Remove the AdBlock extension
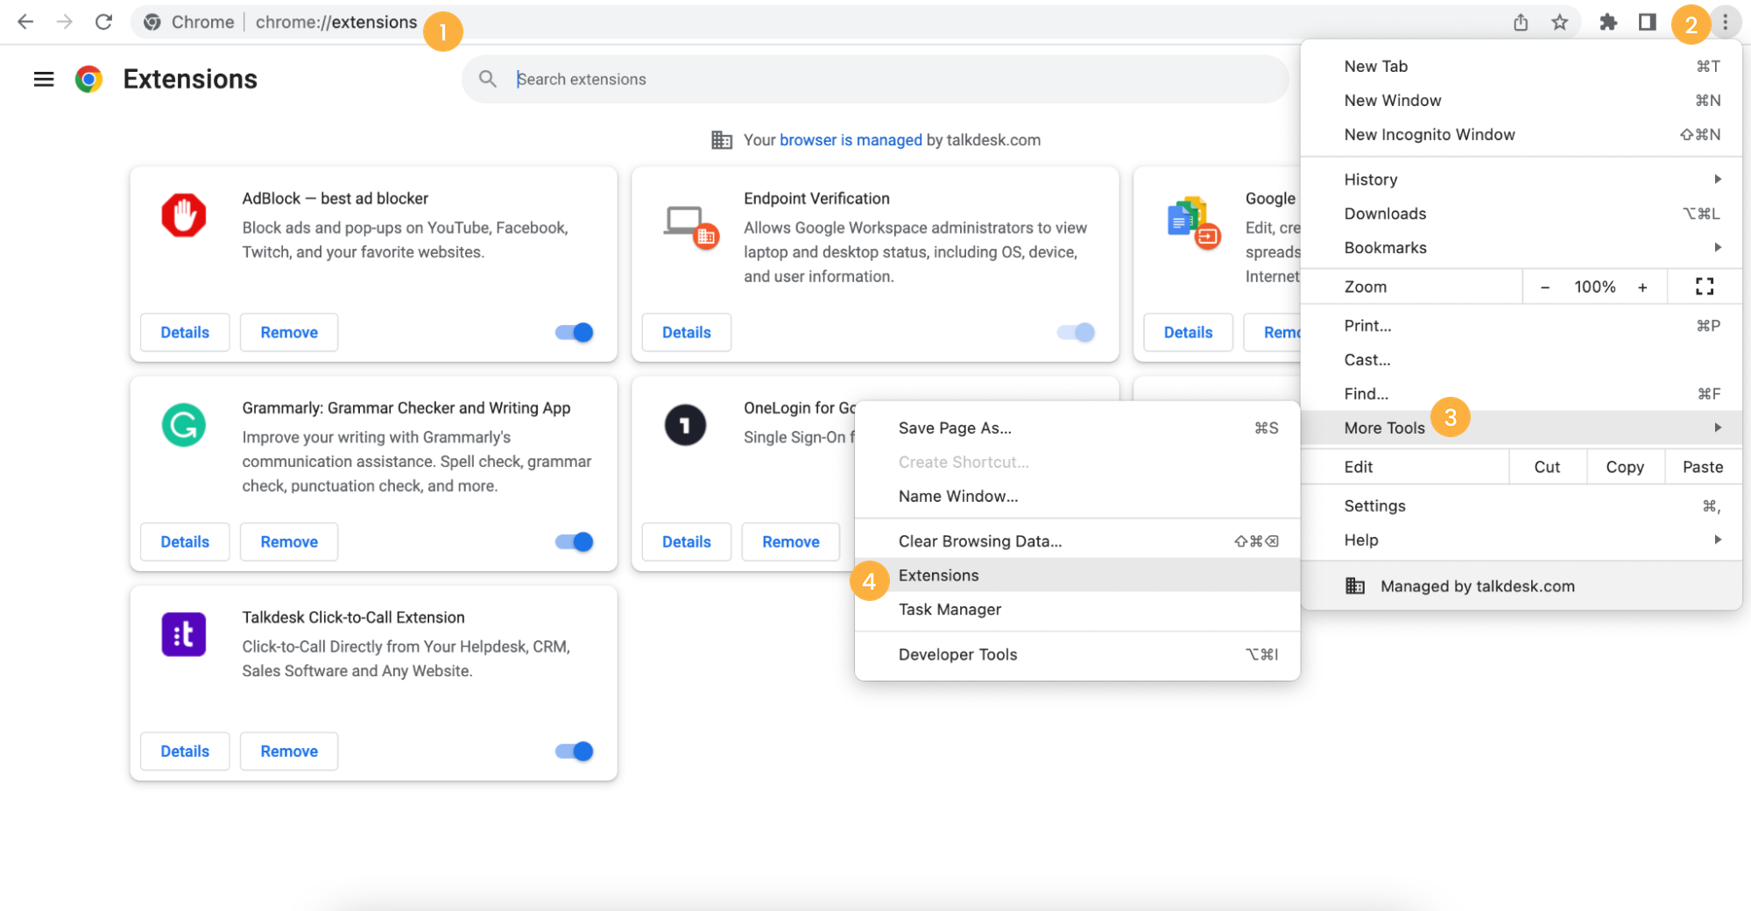The image size is (1751, 911). click(289, 332)
